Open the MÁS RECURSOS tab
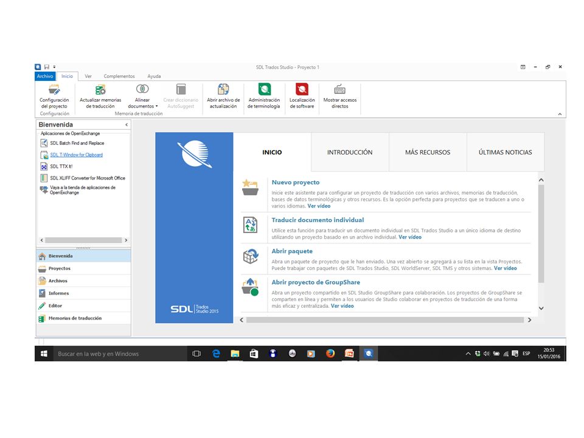 click(x=428, y=152)
